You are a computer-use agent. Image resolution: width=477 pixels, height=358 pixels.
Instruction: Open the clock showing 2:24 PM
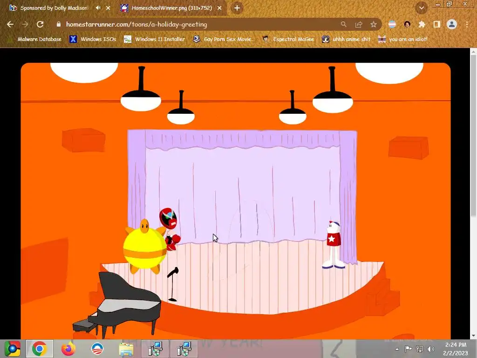pos(456,349)
